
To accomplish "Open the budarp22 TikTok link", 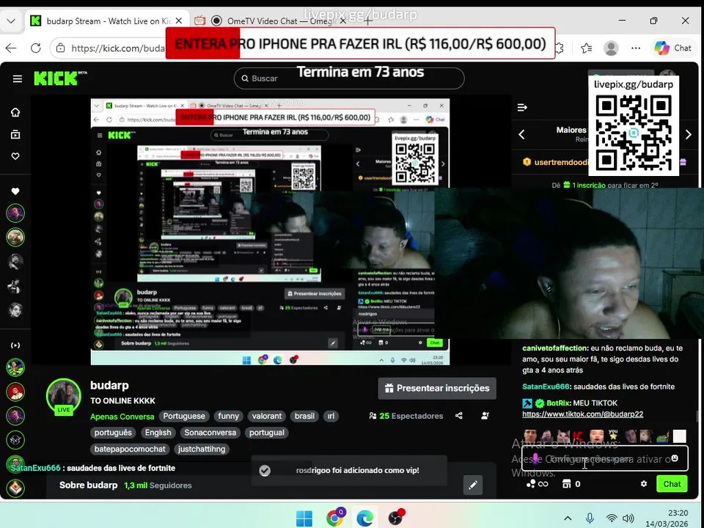I will pyautogui.click(x=583, y=414).
